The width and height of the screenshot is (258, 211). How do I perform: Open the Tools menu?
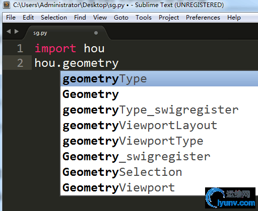pos(144,18)
